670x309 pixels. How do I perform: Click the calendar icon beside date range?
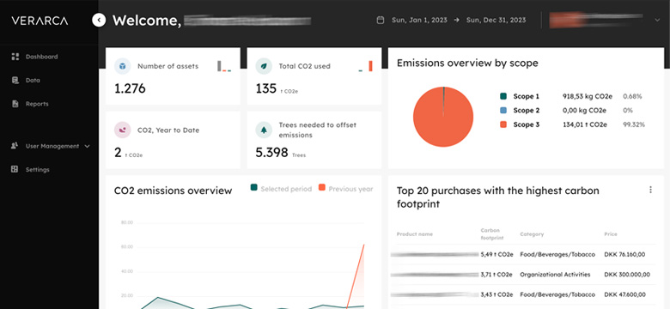(381, 20)
